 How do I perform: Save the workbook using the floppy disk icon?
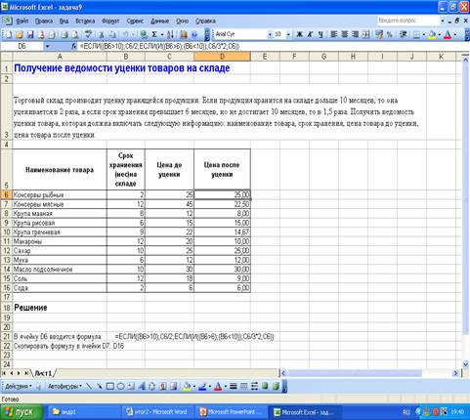tap(30, 34)
